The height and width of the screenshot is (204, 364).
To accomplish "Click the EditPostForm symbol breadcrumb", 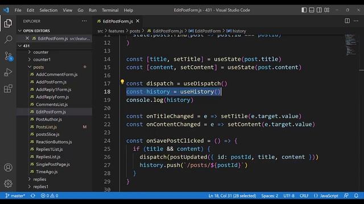I will (205, 31).
